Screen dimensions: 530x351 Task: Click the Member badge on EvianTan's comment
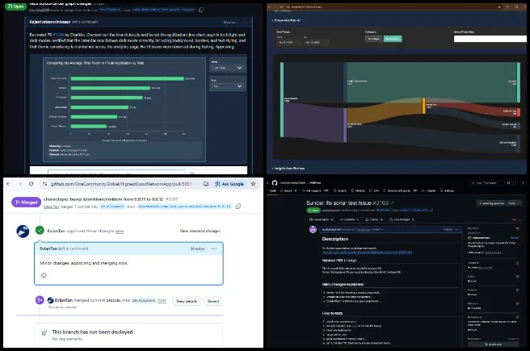tap(198, 249)
